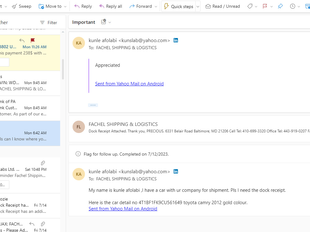This screenshot has width=310, height=232.
Task: Expand the Move to dropdown arrow
Action: pyautogui.click(x=65, y=6)
